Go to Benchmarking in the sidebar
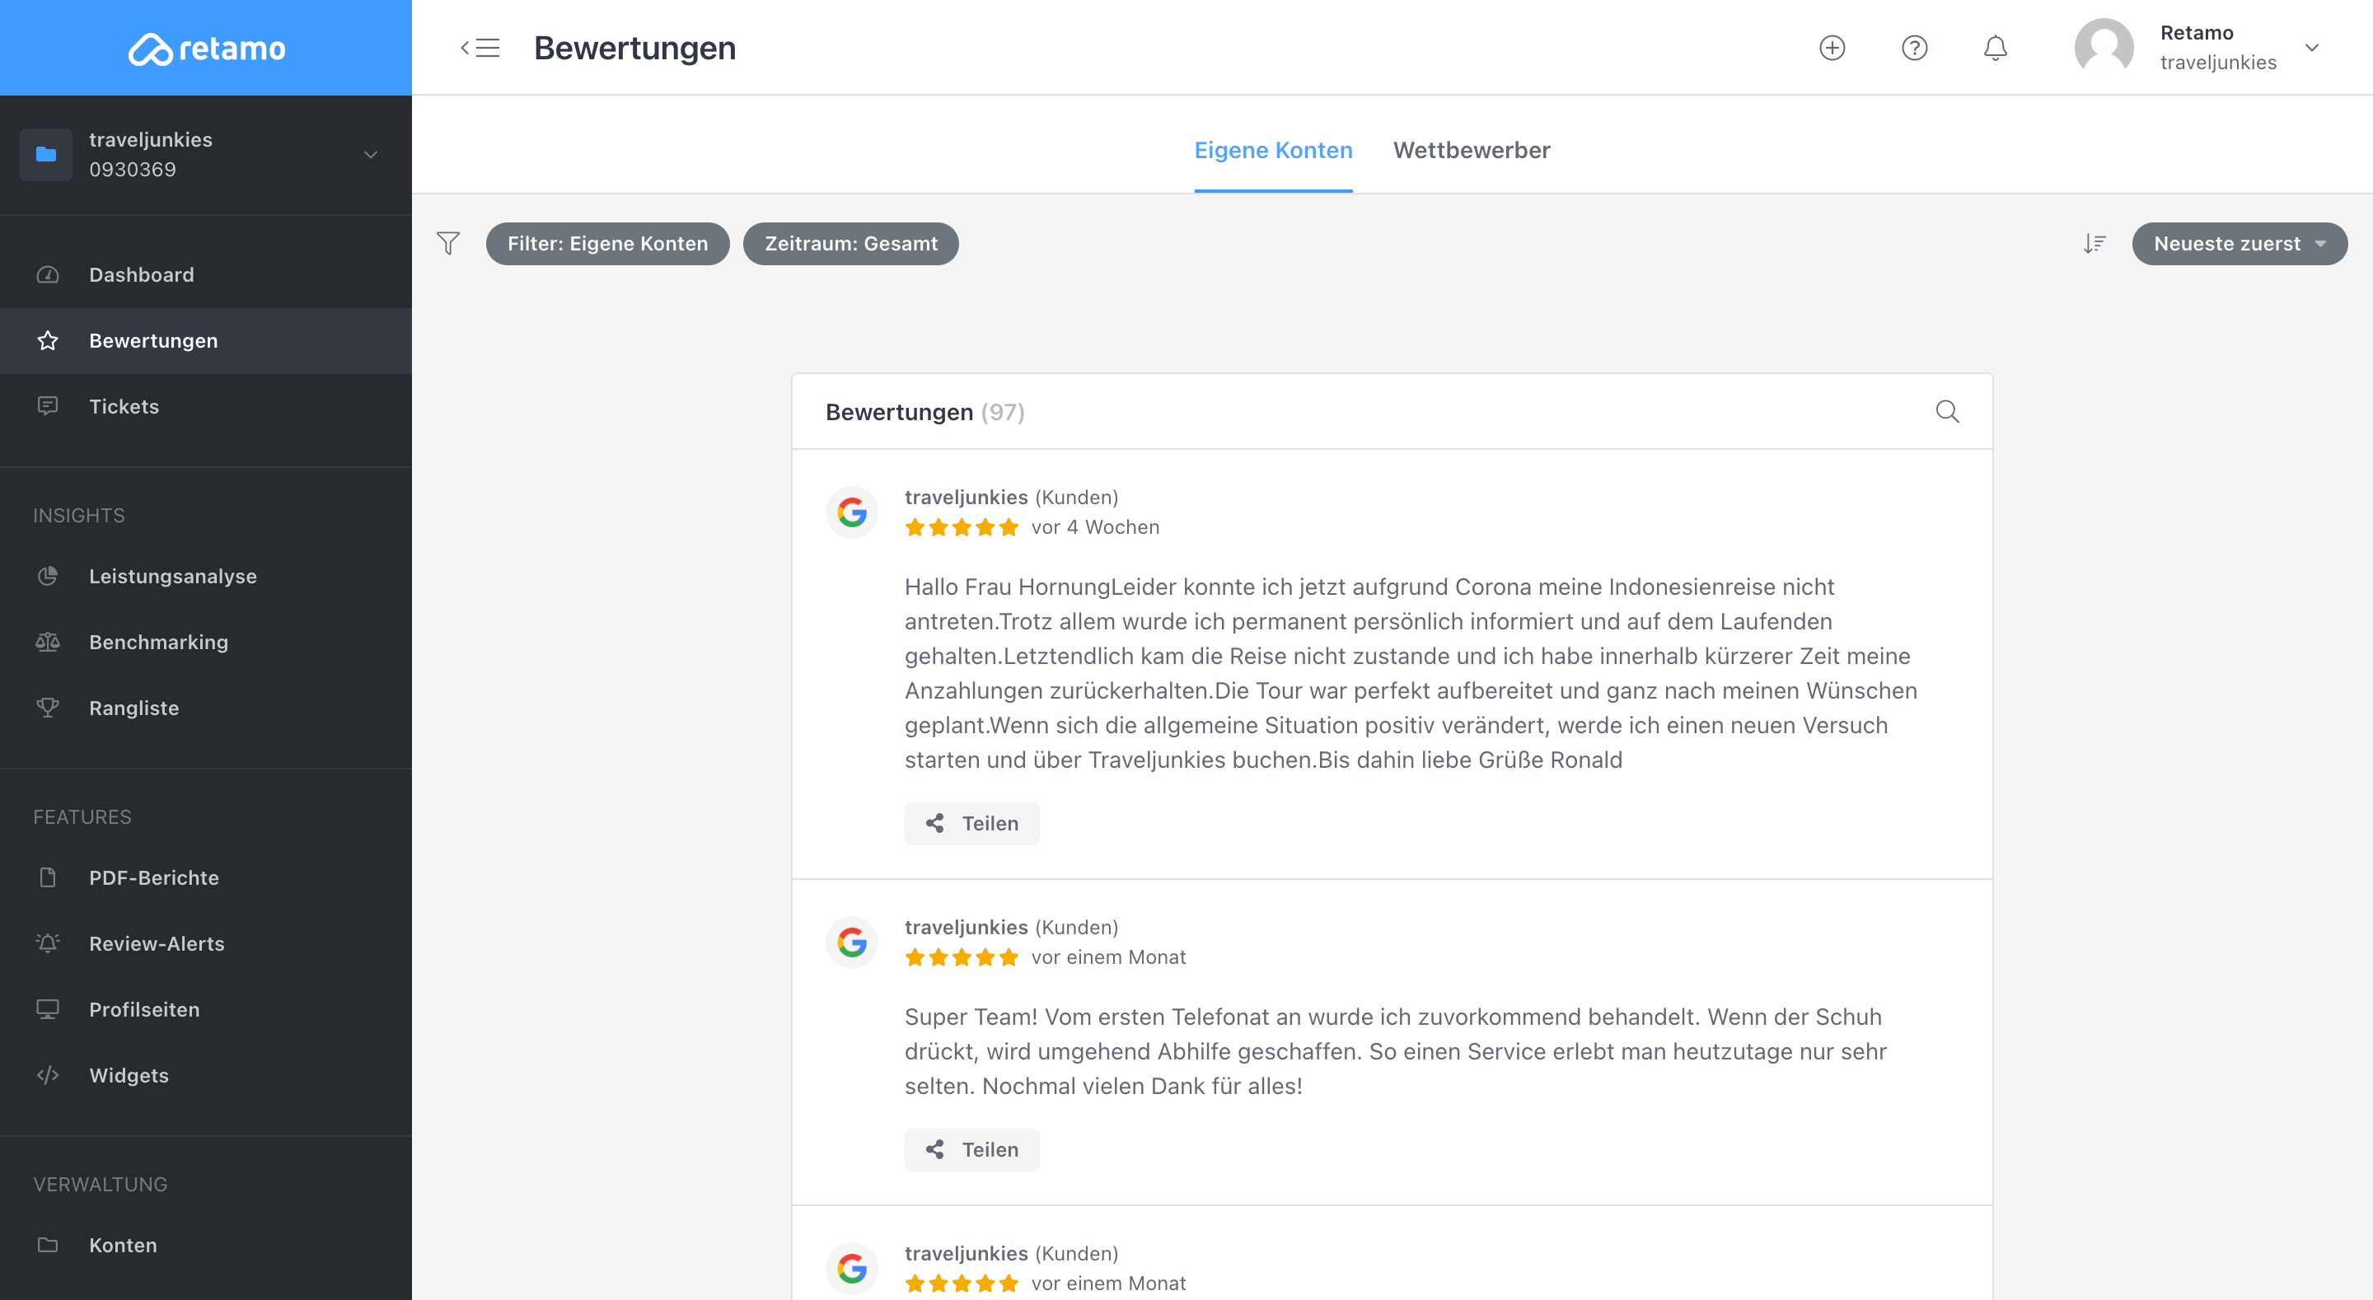 158,642
